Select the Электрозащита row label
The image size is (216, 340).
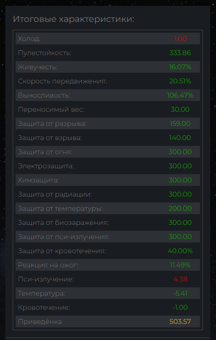coord(46,166)
